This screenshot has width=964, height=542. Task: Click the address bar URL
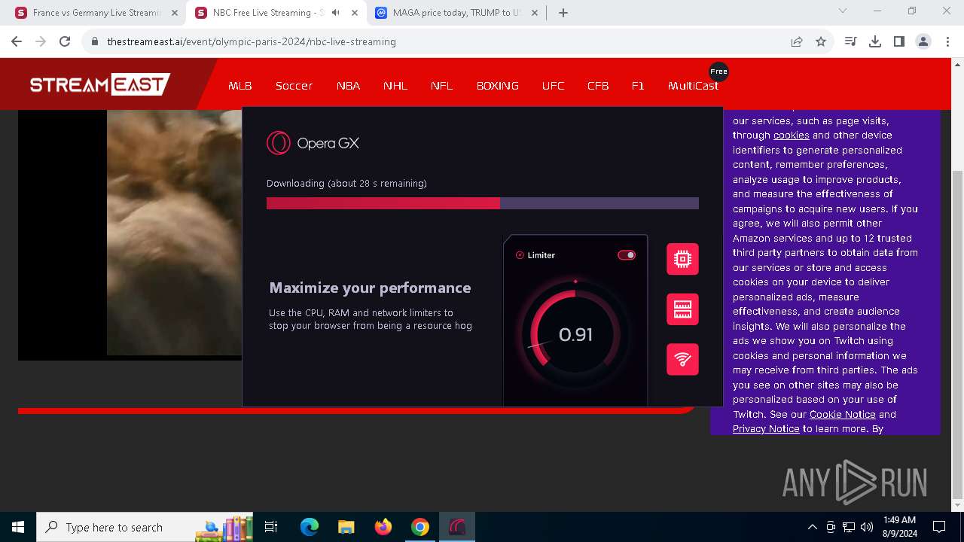(252, 41)
